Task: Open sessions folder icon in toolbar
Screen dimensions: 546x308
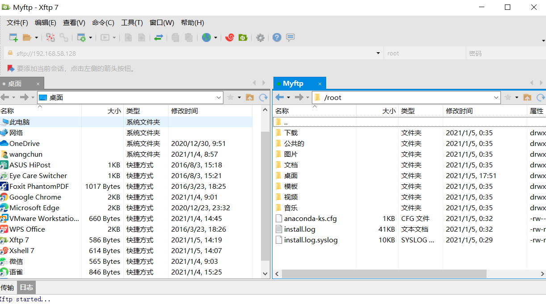Action: tap(27, 38)
